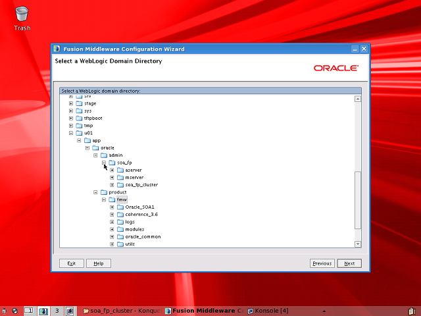Switch to virtual desktop 4 pager button
421x316 pixels.
(70, 311)
